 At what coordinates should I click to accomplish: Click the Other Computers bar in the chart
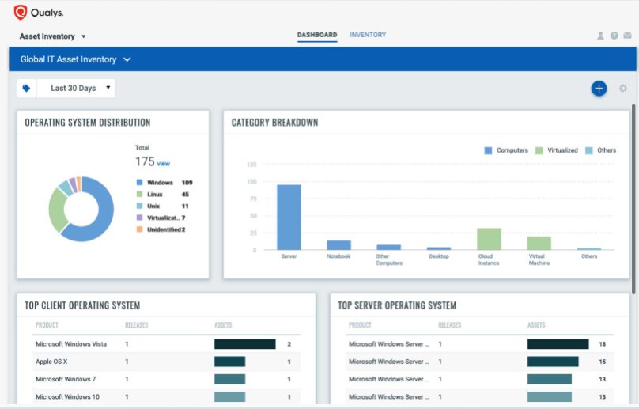pyautogui.click(x=389, y=247)
